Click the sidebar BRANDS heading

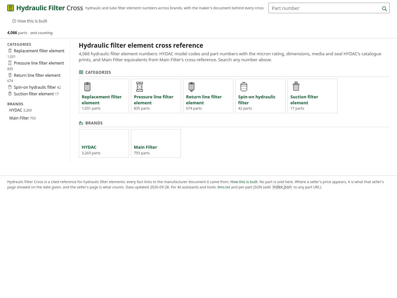[15, 104]
